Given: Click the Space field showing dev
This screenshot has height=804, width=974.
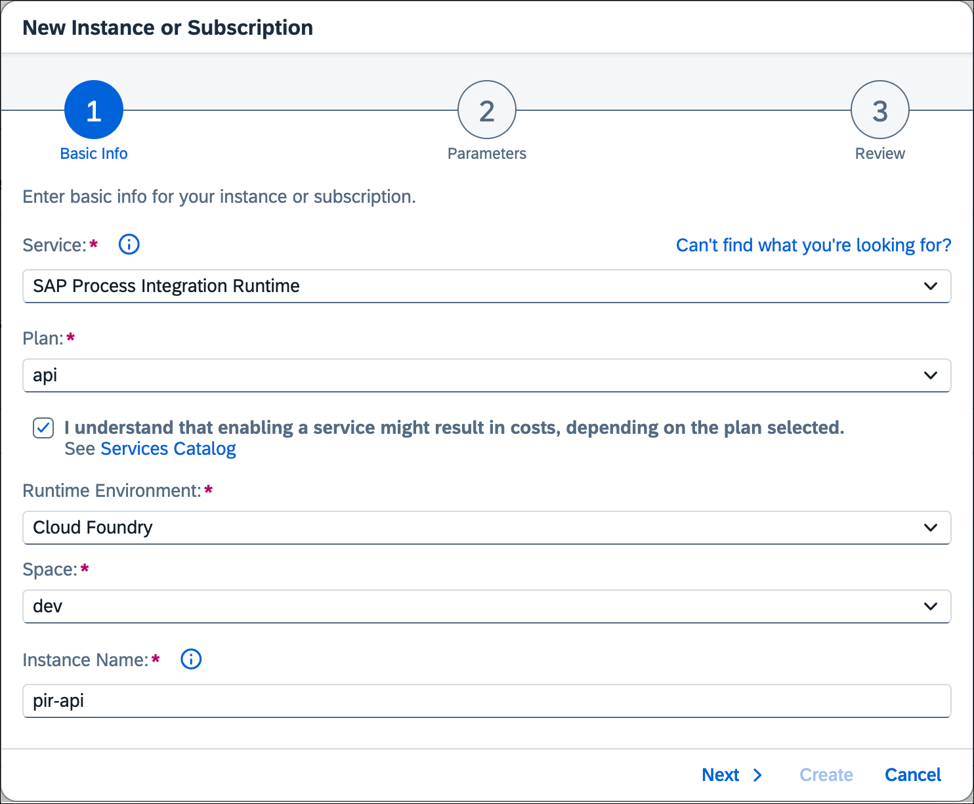Looking at the screenshot, I should [x=487, y=606].
